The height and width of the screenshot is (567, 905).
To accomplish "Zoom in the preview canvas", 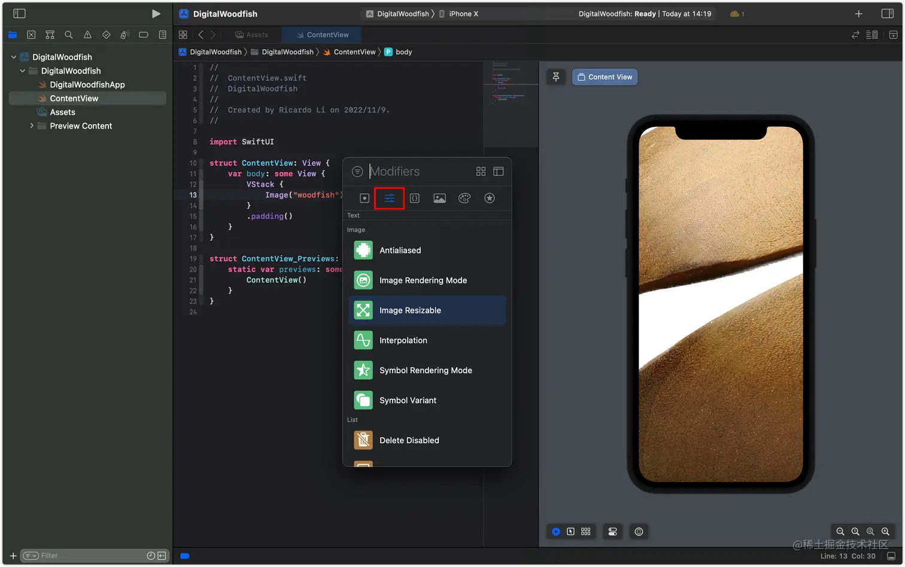I will click(x=885, y=531).
